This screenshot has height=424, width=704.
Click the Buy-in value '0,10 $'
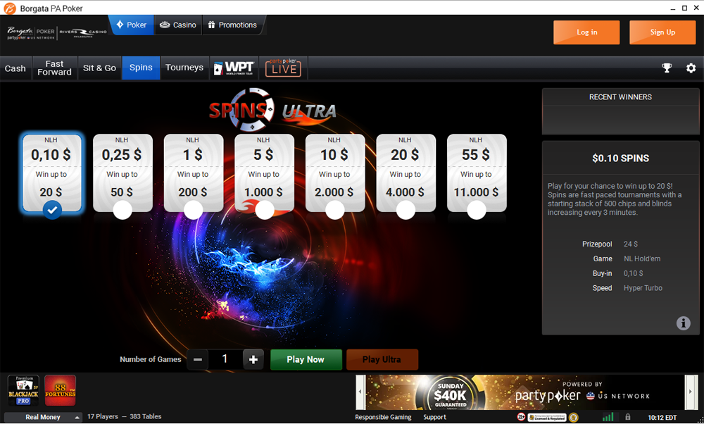(x=633, y=273)
